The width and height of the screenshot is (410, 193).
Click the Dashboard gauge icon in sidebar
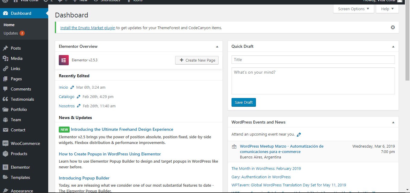[x=5, y=13]
